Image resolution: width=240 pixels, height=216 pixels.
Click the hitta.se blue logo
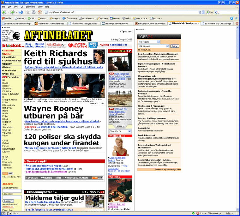[x=93, y=45]
